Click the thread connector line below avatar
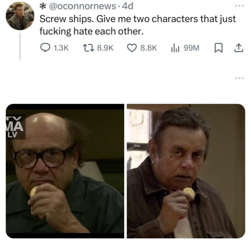Image resolution: width=251 pixels, height=248 pixels. [x=20, y=46]
